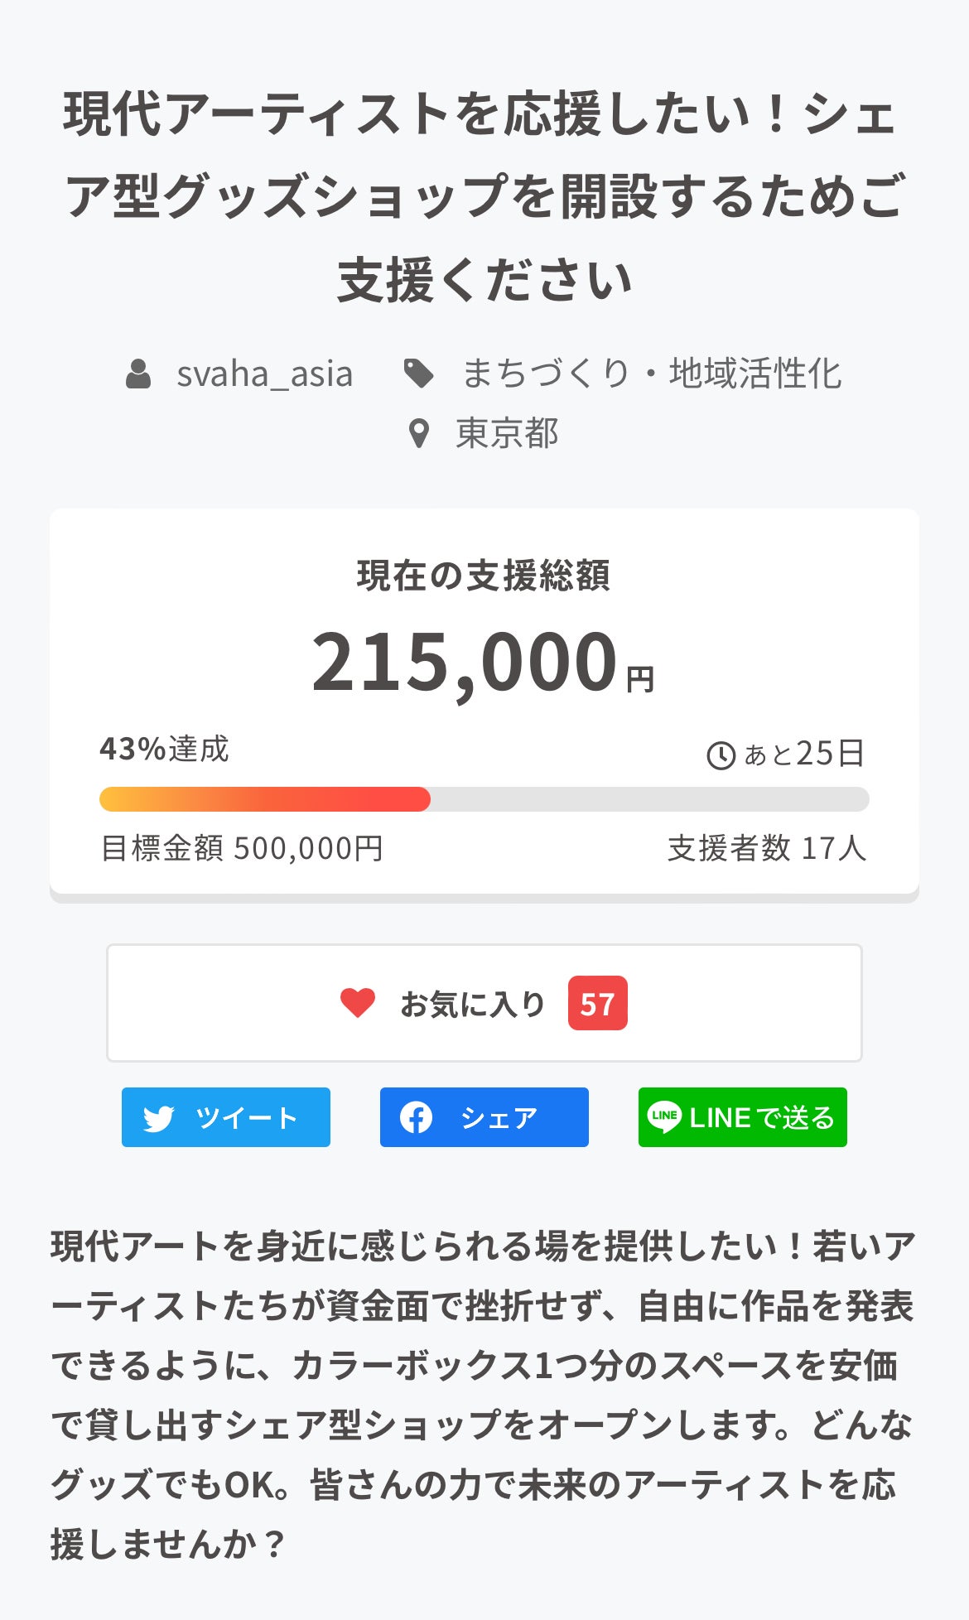Click the user profile icon beside svaha_asia

tap(138, 374)
